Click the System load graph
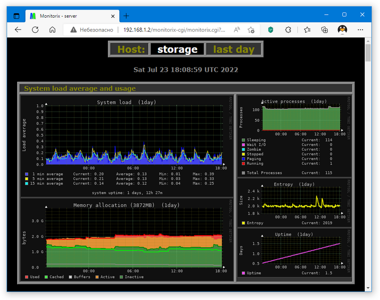Viewport: 380px width, 300px height. (127, 146)
